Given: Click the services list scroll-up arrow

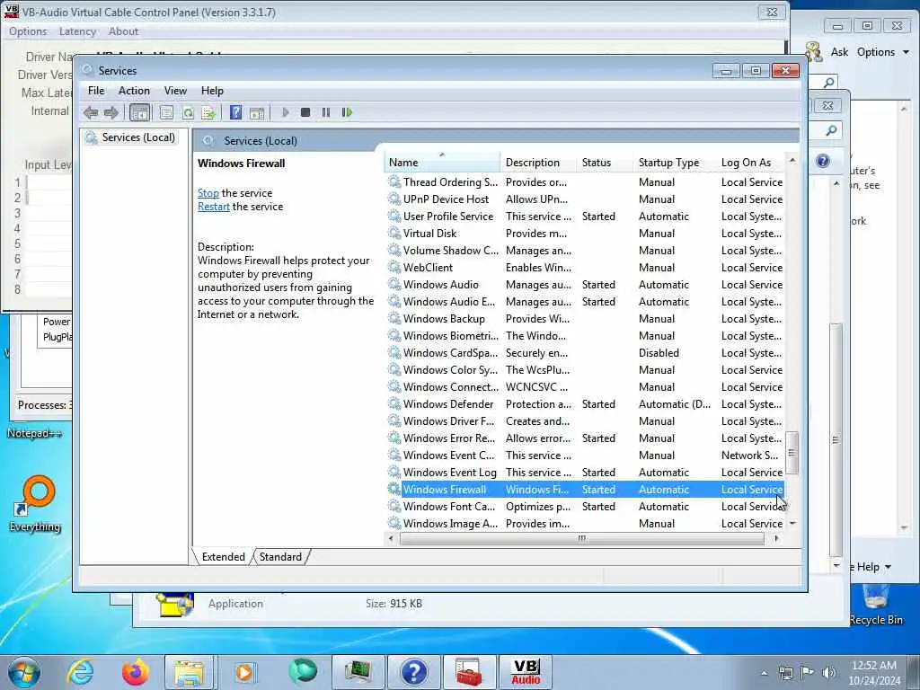Looking at the screenshot, I should 792,160.
